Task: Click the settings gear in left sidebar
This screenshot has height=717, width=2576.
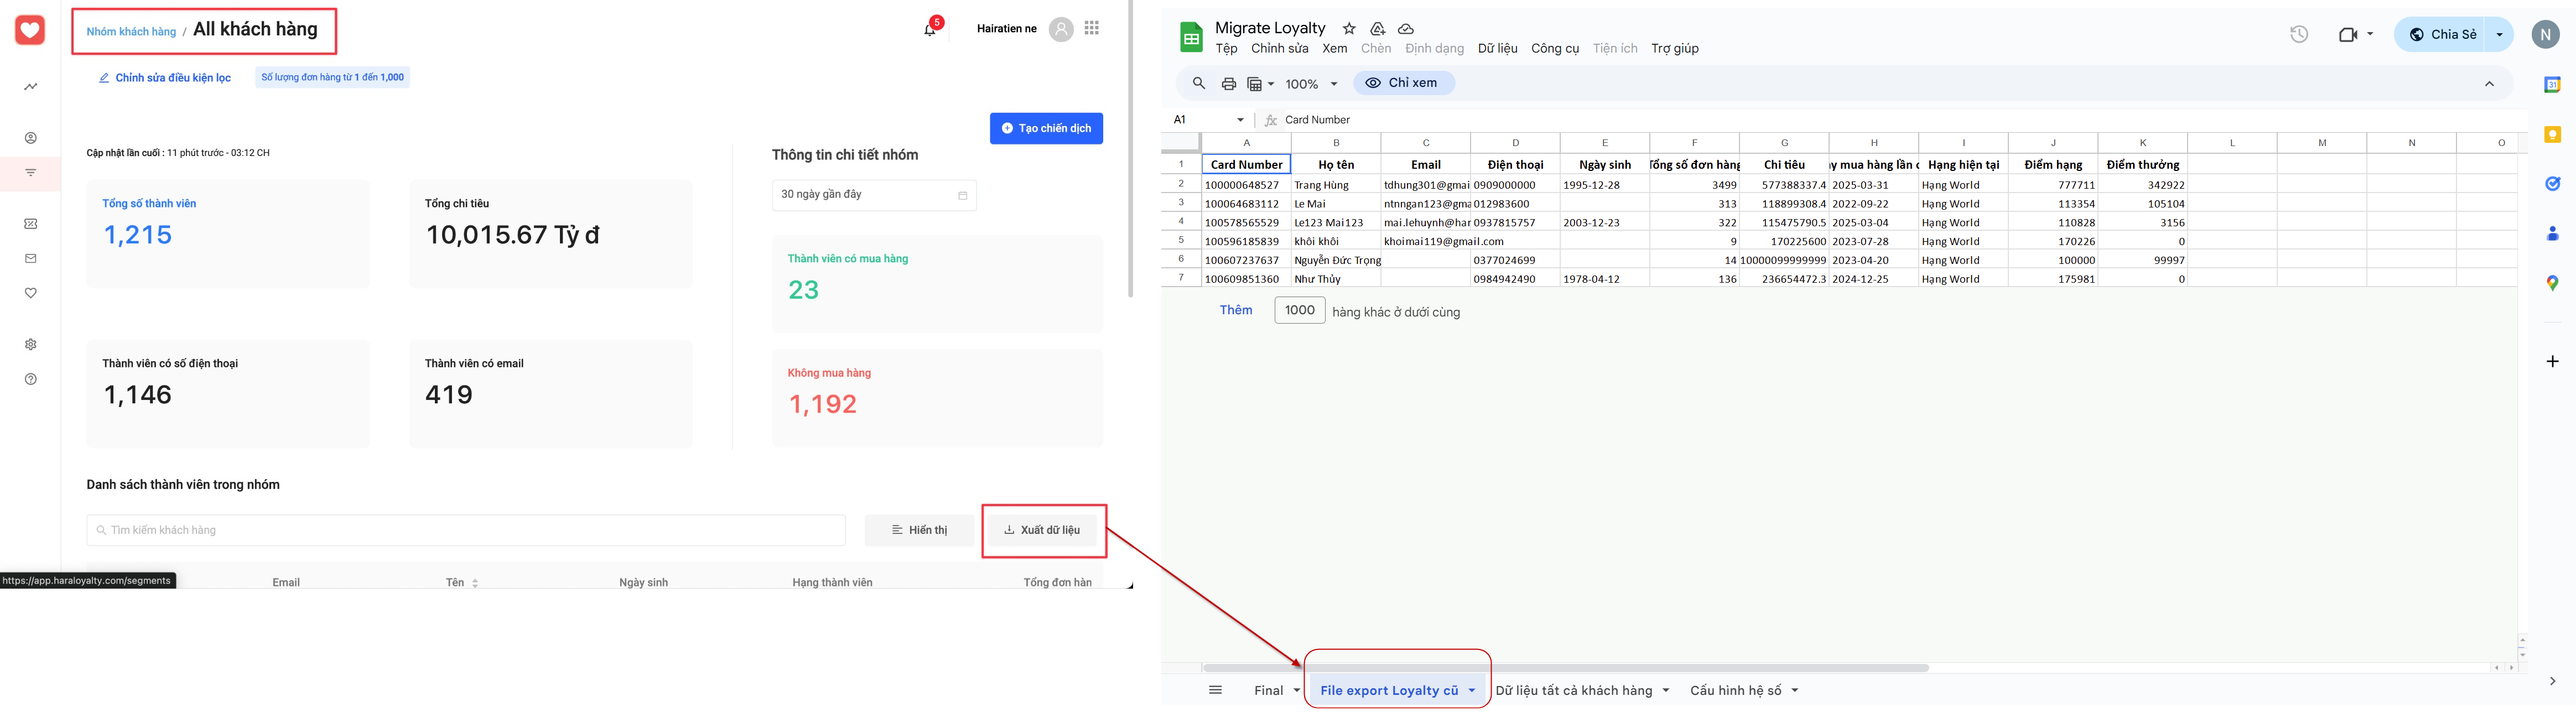Action: click(x=31, y=344)
